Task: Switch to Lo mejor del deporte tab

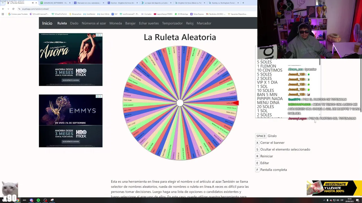Action: [156, 3]
